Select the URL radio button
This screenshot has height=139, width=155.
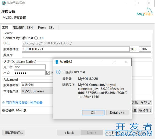pos(36,38)
